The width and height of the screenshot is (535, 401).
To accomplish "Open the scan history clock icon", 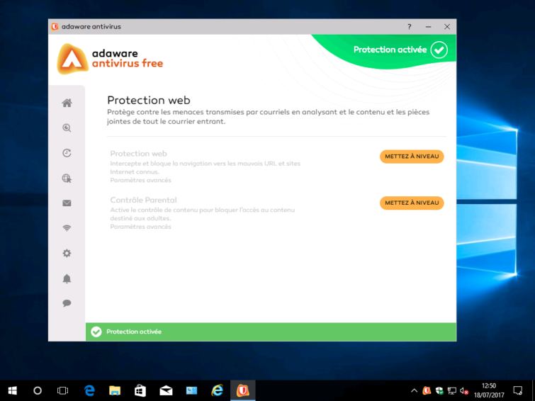I will pos(67,153).
